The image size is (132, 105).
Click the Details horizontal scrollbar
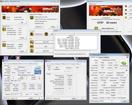pyautogui.click(x=74, y=50)
